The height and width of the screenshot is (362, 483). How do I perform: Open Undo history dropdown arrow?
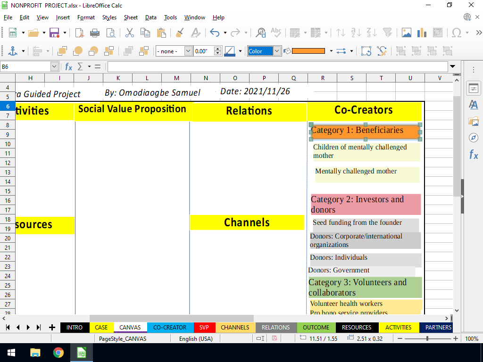point(225,33)
